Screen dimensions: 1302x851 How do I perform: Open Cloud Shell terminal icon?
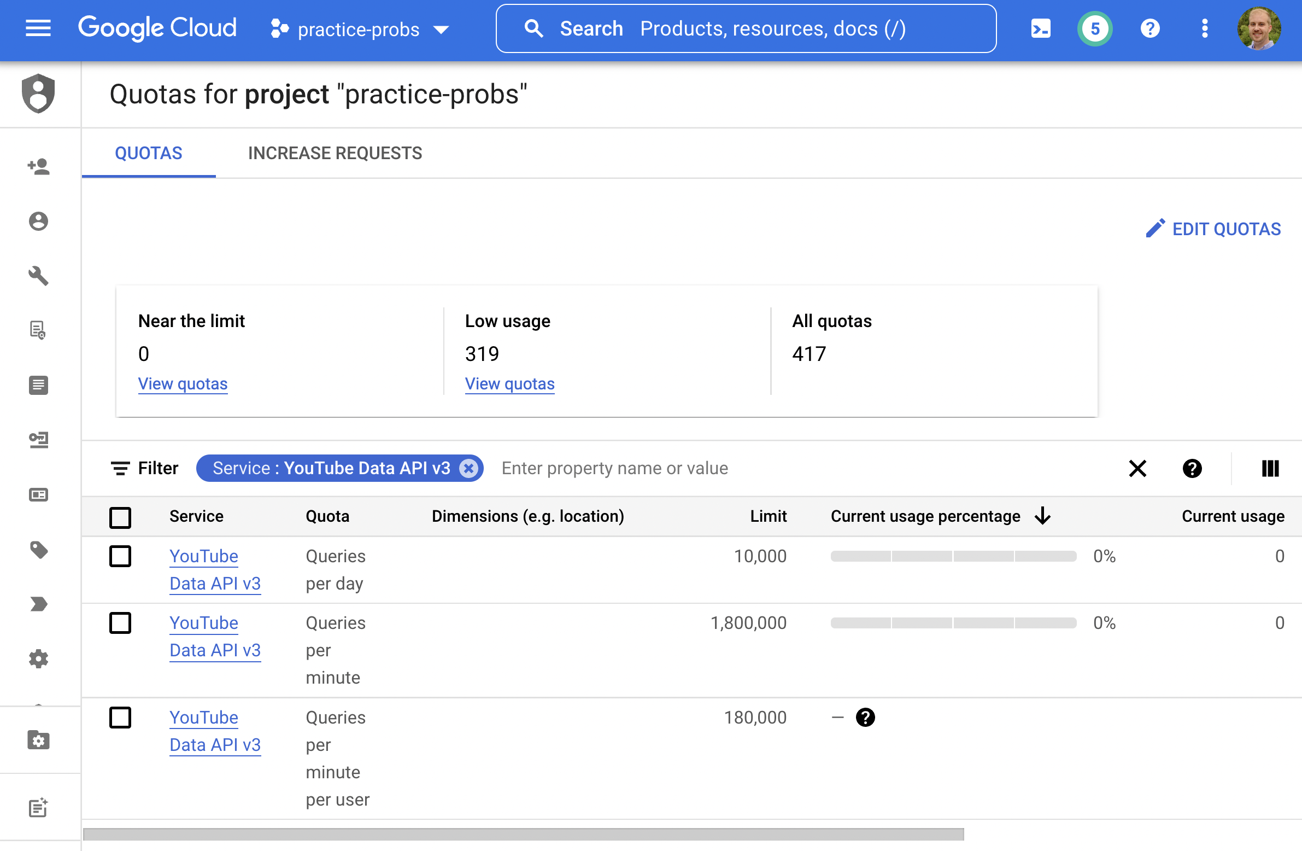1041,28
